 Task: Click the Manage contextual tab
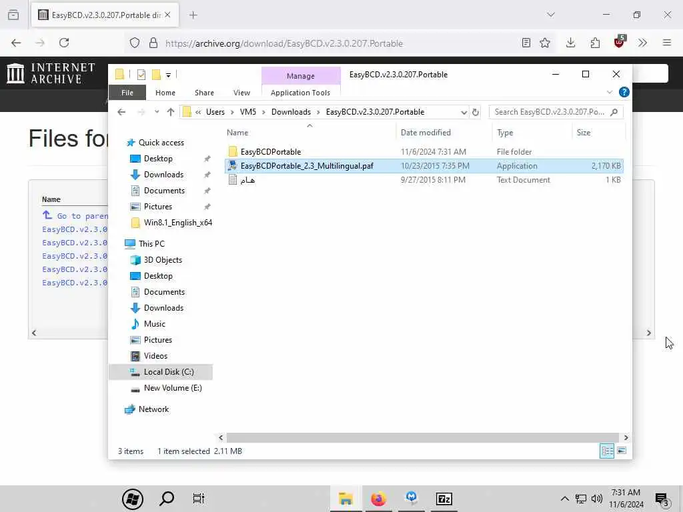coord(301,76)
